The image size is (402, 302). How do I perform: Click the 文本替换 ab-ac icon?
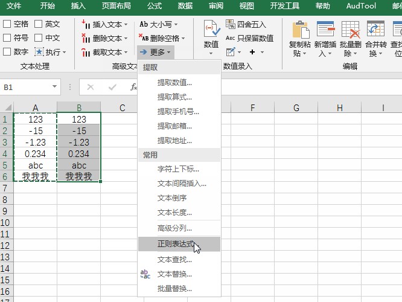pos(145,274)
